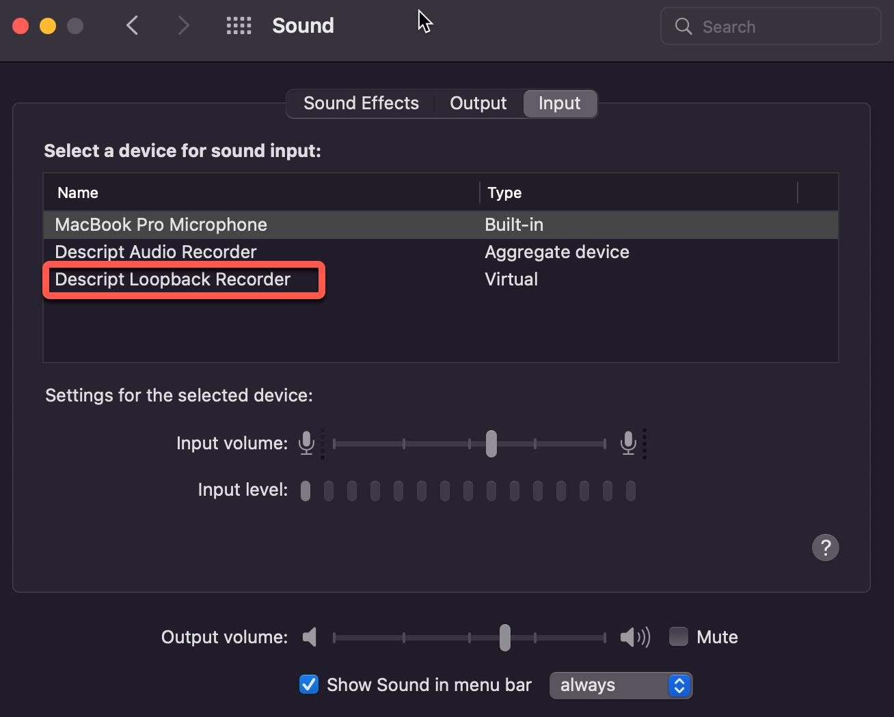Click the right microphone icon beside input volume
The width and height of the screenshot is (894, 717).
[628, 443]
